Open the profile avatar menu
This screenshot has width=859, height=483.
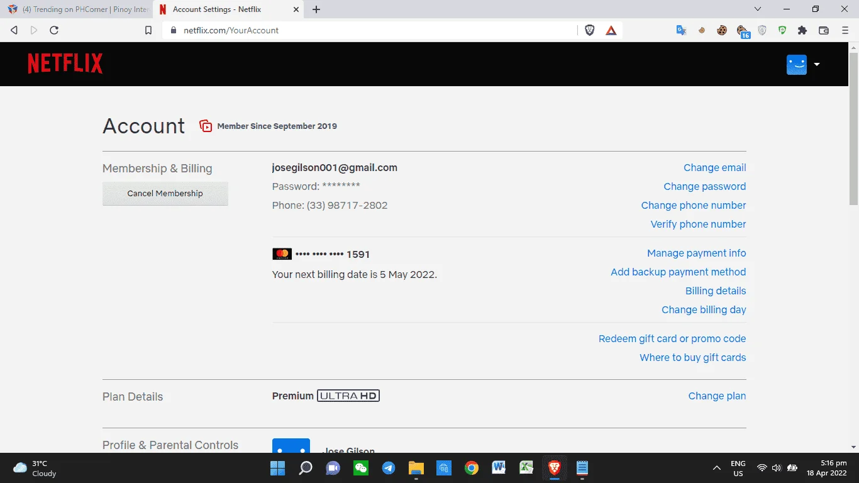tap(796, 64)
